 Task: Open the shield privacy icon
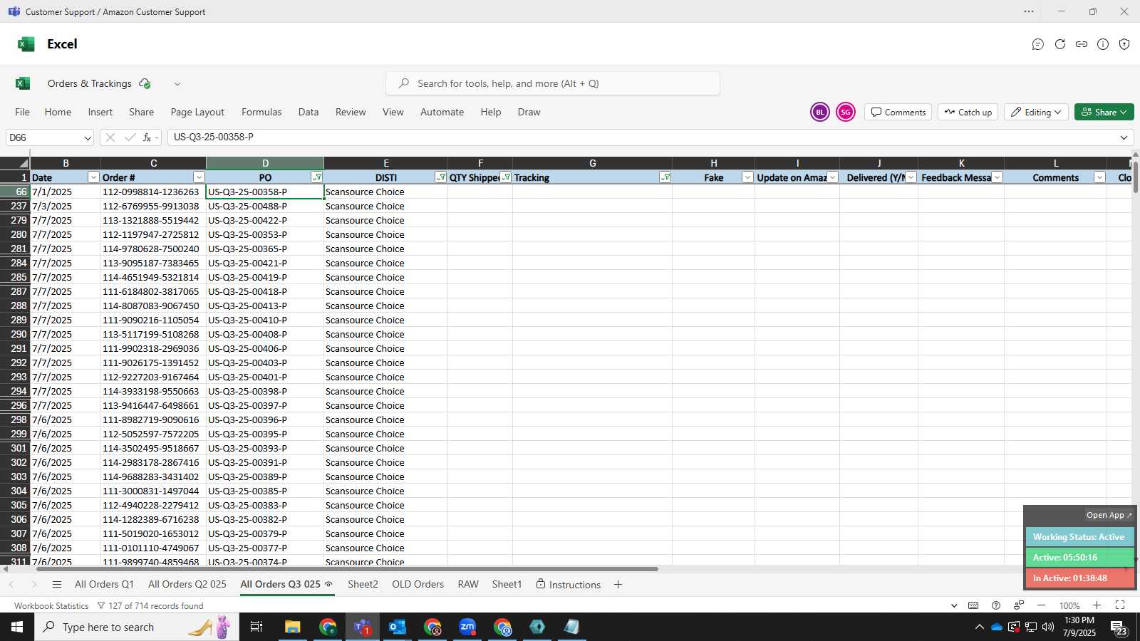tap(1124, 44)
